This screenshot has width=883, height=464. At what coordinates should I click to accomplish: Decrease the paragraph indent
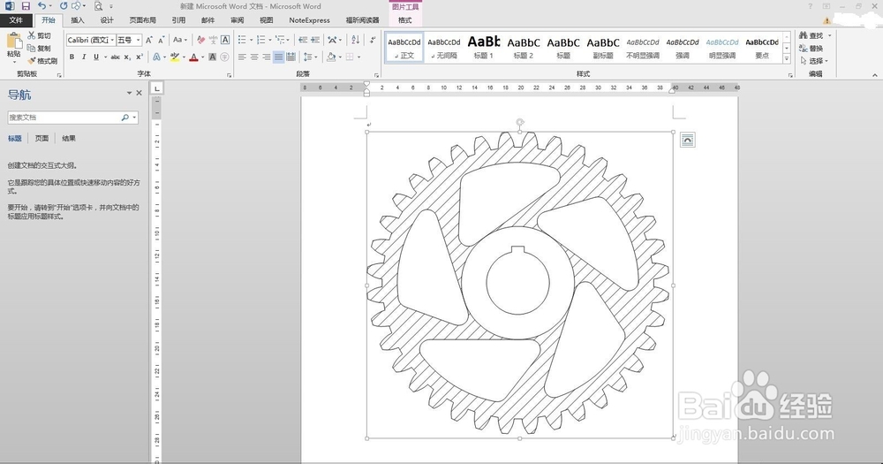(x=303, y=40)
